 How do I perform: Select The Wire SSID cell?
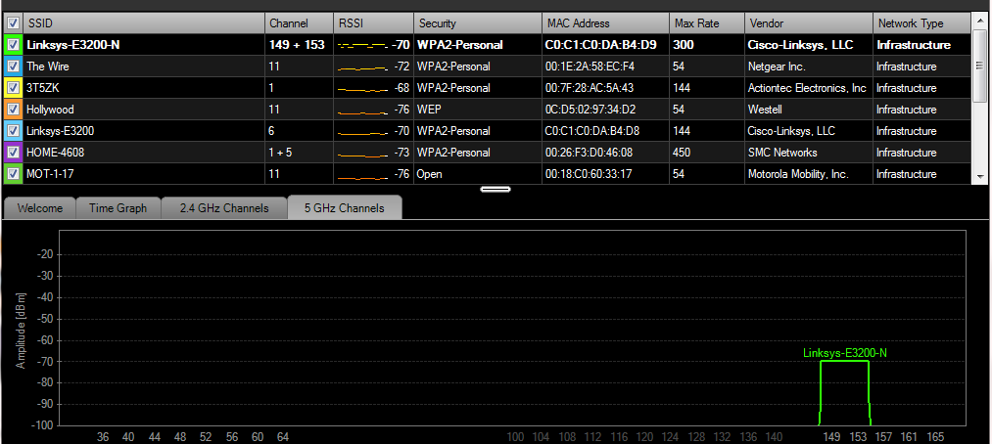point(144,67)
